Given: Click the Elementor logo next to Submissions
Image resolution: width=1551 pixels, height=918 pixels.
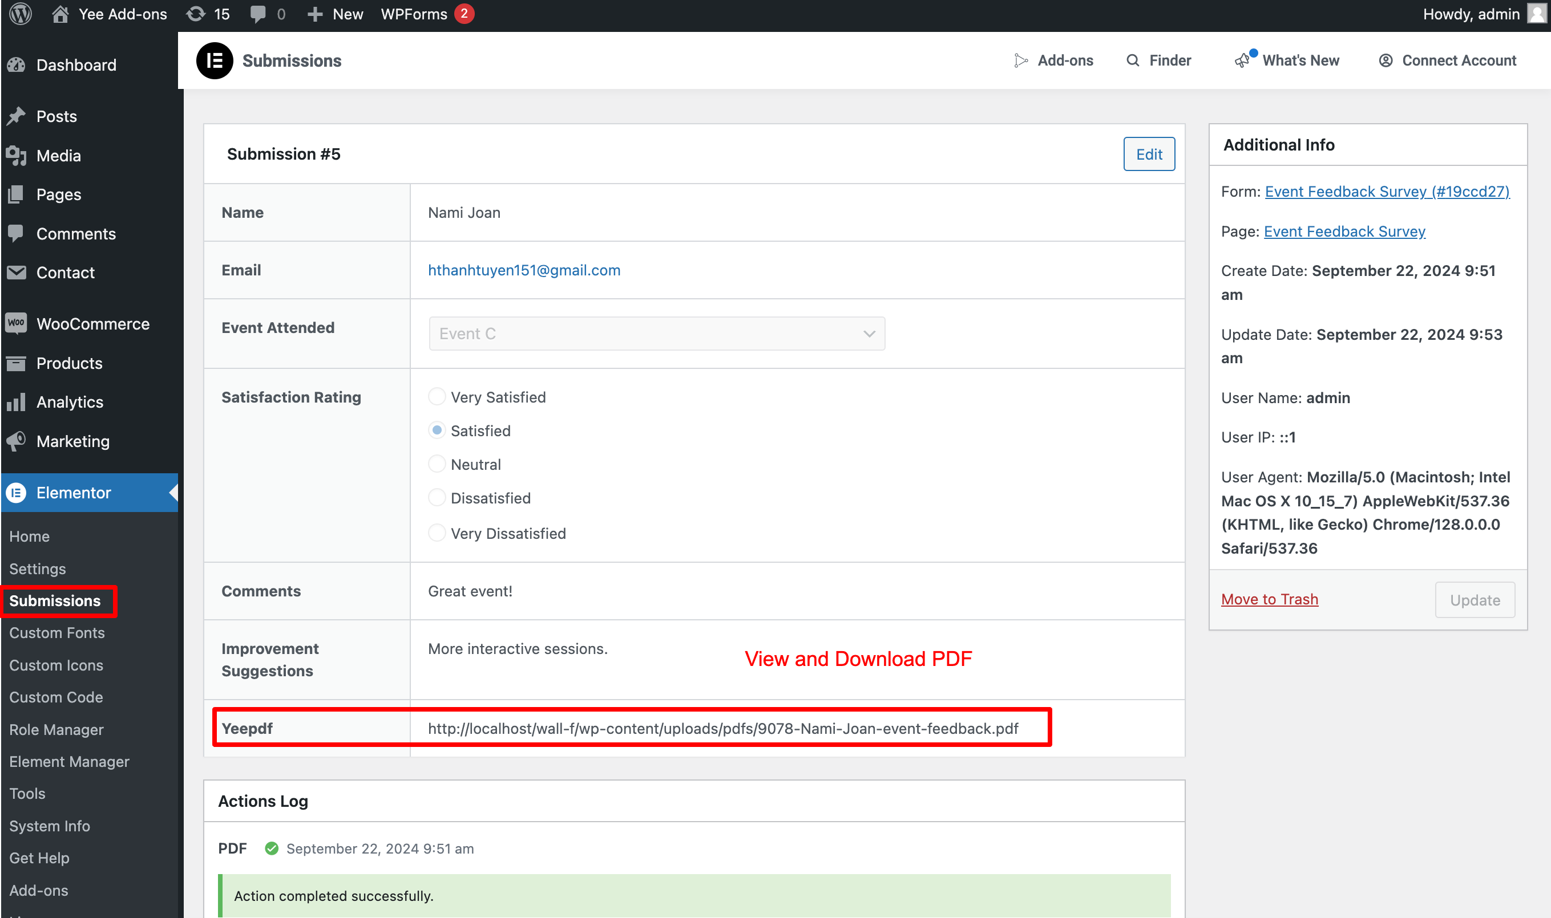Looking at the screenshot, I should 214,60.
